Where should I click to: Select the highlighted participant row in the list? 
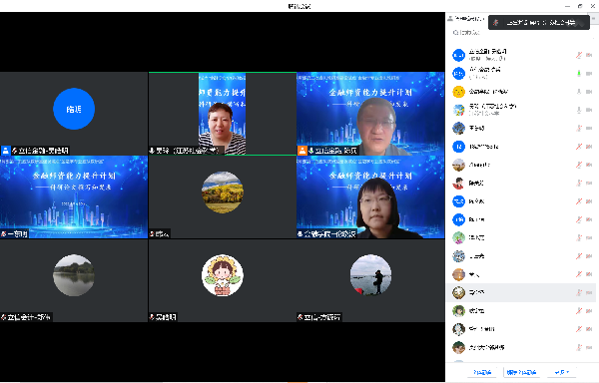[x=521, y=292]
